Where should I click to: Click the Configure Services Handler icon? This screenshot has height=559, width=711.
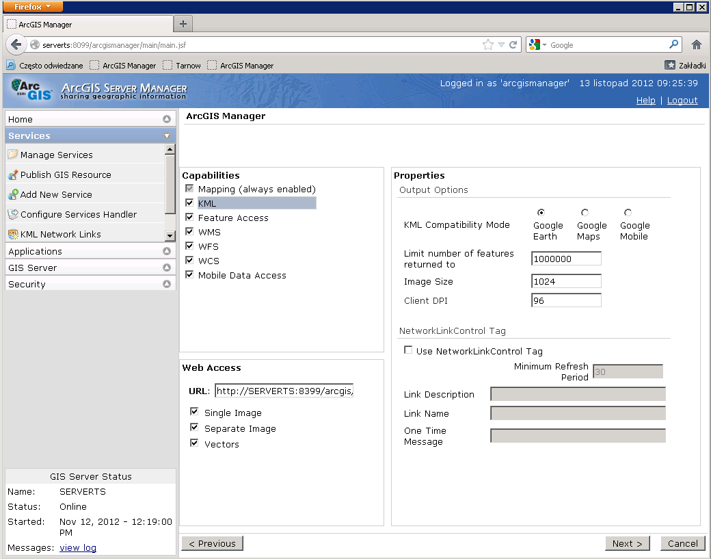coord(13,214)
